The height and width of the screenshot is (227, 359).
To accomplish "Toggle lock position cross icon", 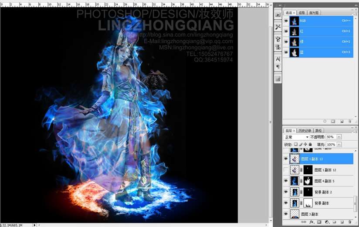I will click(305, 144).
